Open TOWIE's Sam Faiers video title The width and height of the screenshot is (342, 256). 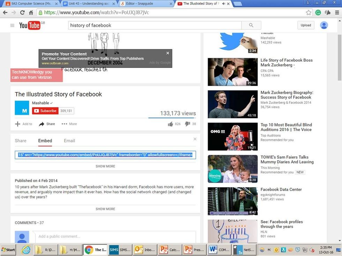[287, 160]
